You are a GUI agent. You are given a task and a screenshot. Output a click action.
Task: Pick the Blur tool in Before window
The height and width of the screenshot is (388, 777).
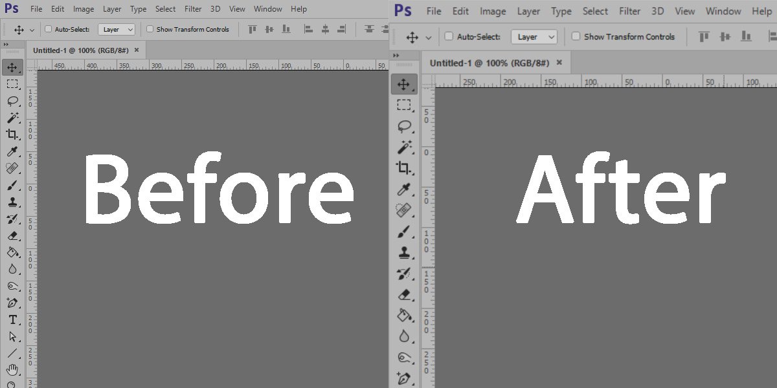pyautogui.click(x=12, y=269)
